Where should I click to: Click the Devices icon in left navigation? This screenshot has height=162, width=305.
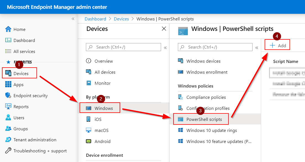click(8, 73)
